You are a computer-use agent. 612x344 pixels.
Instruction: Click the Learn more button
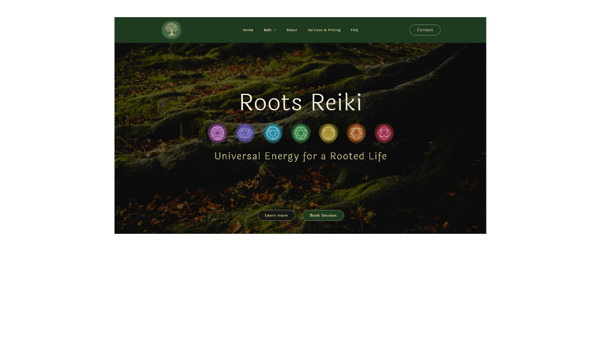[x=276, y=215]
